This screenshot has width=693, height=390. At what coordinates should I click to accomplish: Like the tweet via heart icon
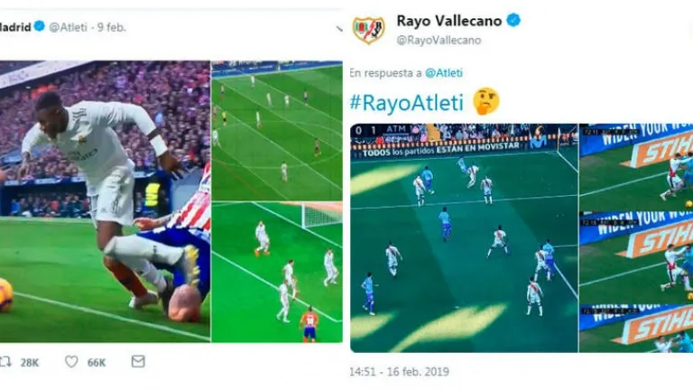click(x=71, y=362)
